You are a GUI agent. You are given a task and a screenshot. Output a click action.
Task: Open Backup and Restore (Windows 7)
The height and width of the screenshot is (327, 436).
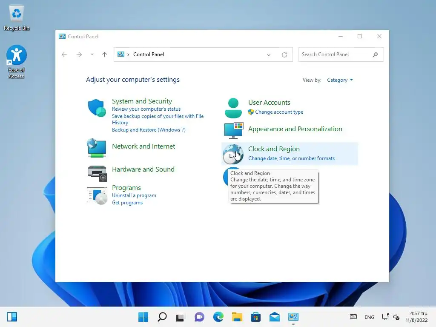149,130
